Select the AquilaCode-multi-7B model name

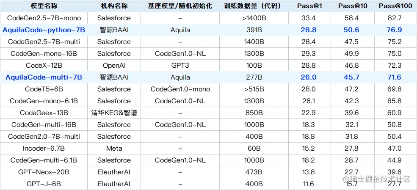44,77
